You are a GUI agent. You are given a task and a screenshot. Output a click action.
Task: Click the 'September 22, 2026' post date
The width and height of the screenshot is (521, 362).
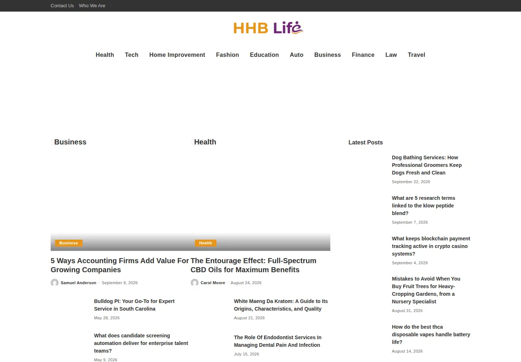[411, 182]
